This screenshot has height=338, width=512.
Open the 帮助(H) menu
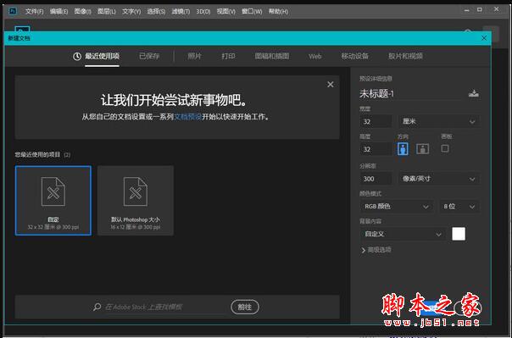[278, 11]
